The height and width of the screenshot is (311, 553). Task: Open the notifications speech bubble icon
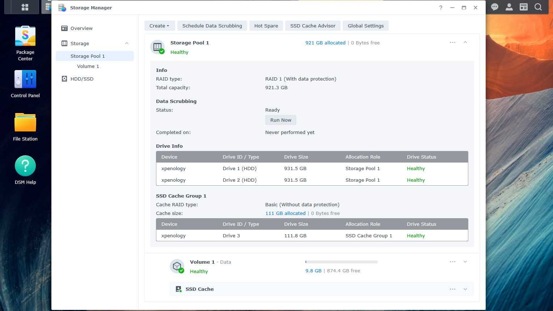494,7
